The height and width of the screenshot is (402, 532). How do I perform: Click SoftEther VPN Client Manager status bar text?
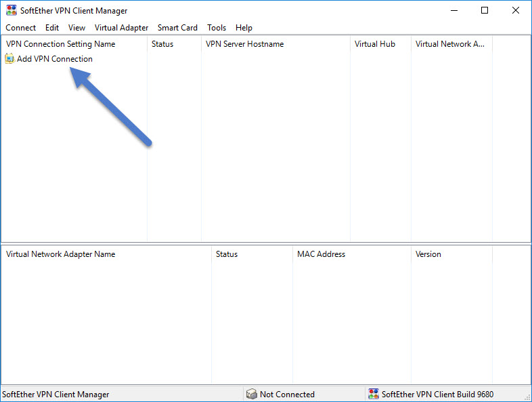(56, 394)
